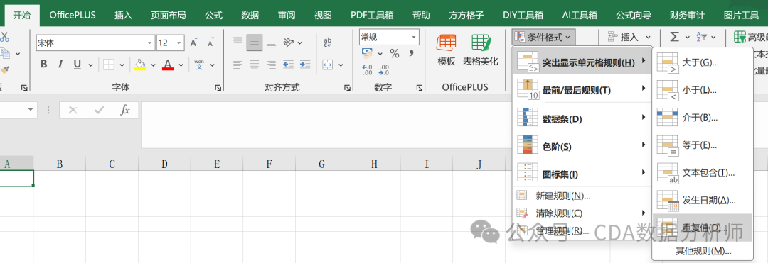Click sort and filter icon
The width and height of the screenshot is (768, 263).
coord(702,37)
